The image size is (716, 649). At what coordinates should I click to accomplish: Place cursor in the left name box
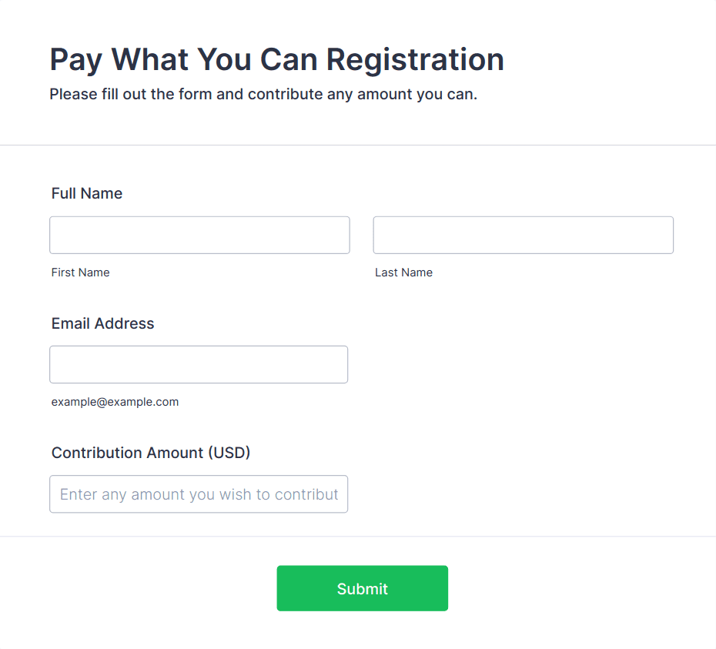click(199, 235)
